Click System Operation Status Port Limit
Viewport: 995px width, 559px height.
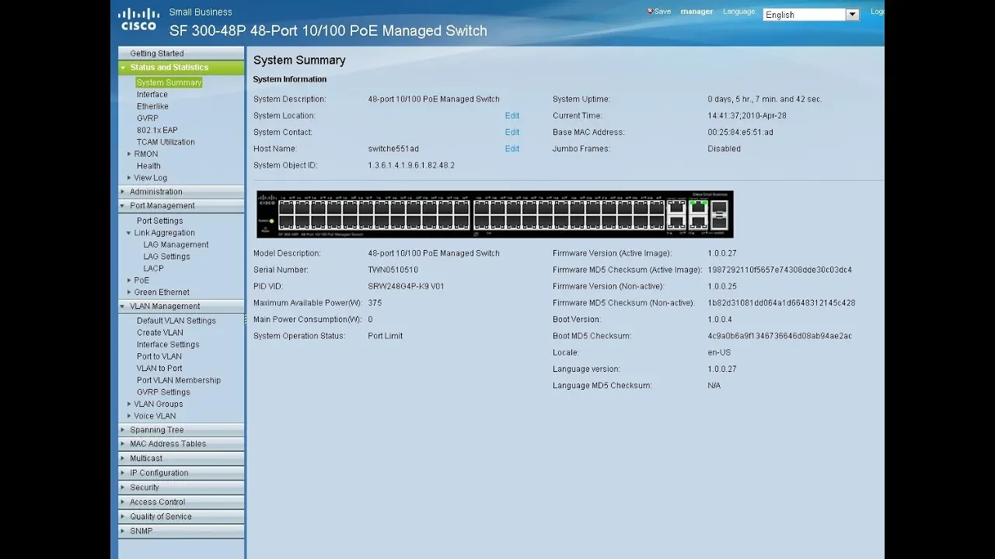(385, 335)
